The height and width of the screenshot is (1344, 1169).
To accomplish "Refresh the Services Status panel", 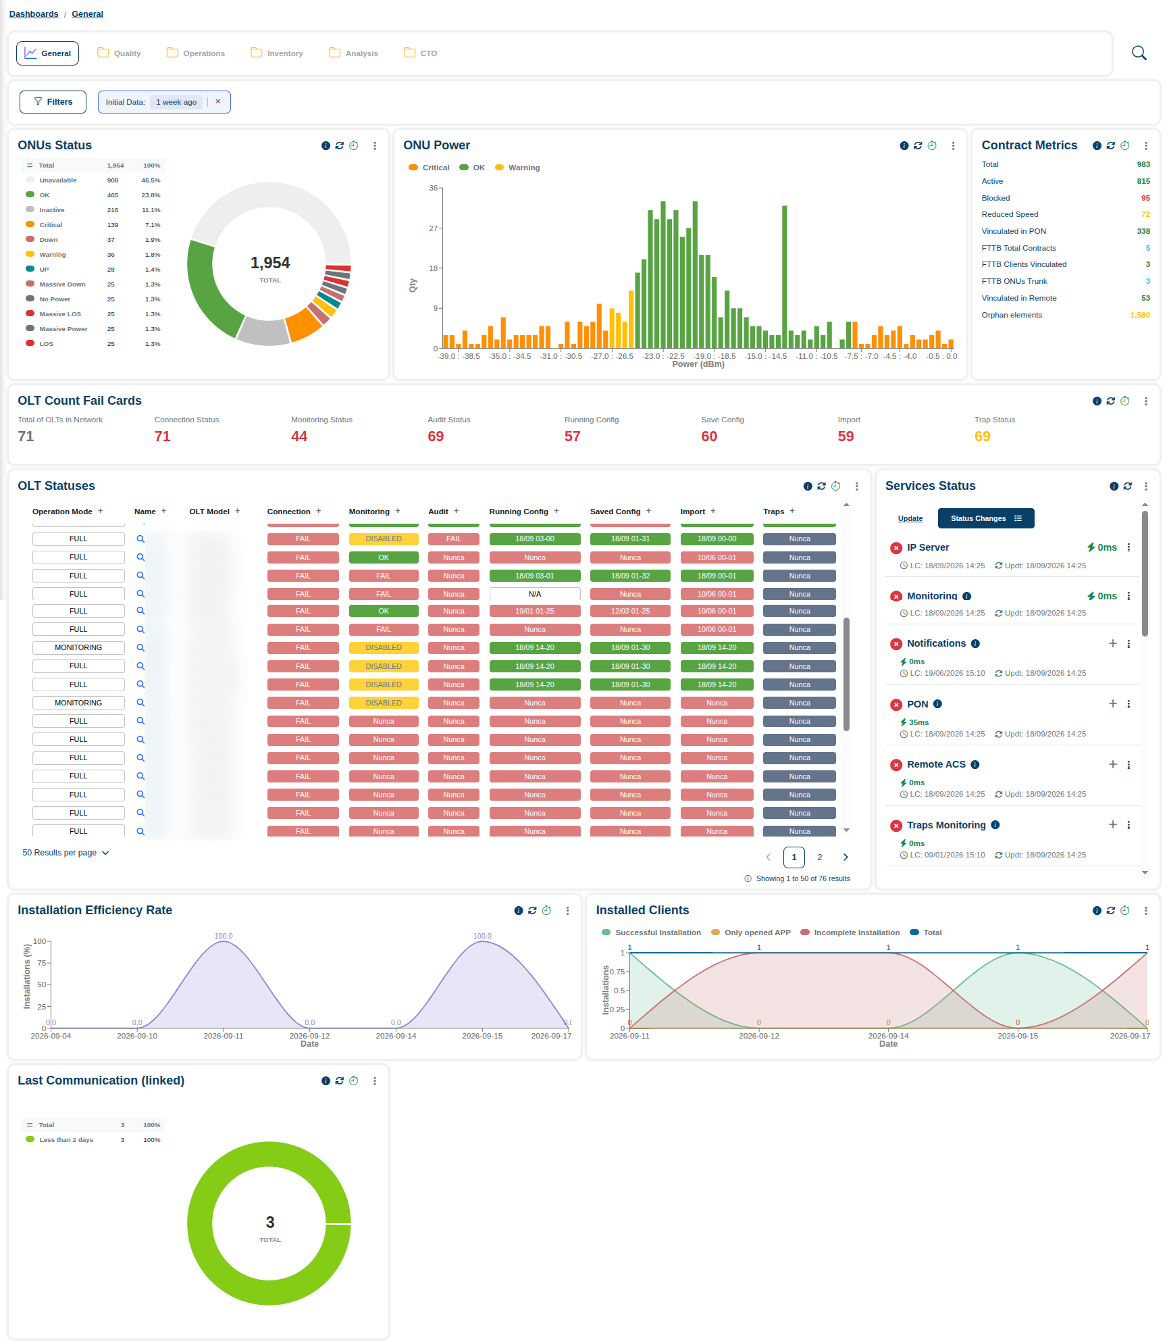I will tap(1128, 486).
